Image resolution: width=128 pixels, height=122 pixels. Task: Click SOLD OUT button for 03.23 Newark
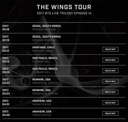(110, 81)
